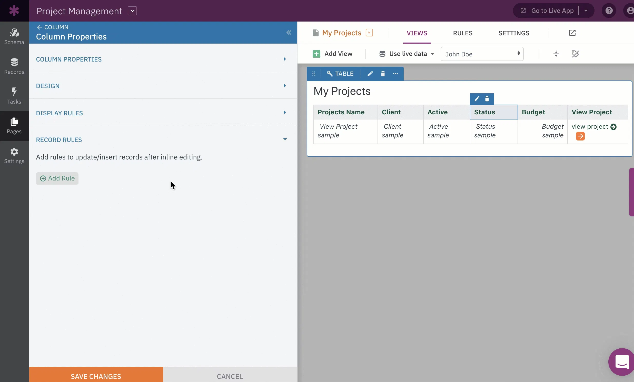Open page preview in new window icon
634x382 pixels.
pyautogui.click(x=572, y=33)
